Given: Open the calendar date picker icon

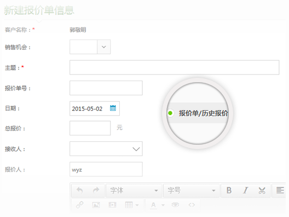Looking at the screenshot, I should click(x=113, y=108).
